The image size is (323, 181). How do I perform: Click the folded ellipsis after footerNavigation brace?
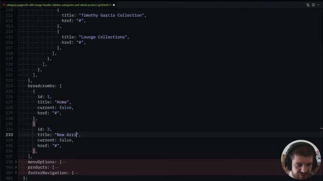pos(76,173)
